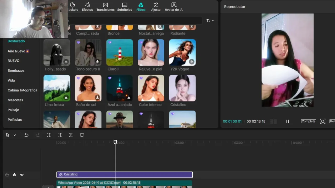Pause playback in the Reproductor
This screenshot has height=188, width=335.
point(287,121)
